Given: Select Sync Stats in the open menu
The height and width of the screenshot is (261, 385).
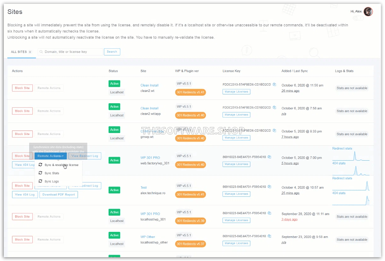Looking at the screenshot, I should click(x=52, y=173).
